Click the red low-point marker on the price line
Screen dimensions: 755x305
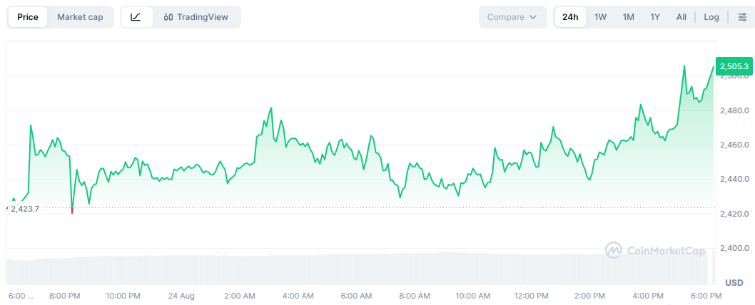72,211
